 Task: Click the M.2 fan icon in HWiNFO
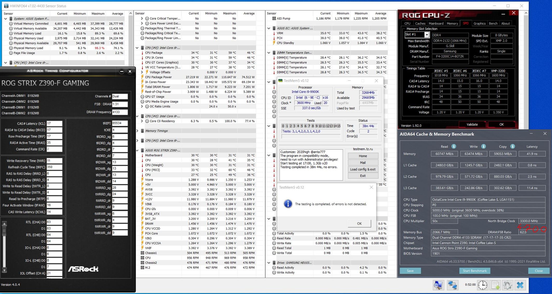pyautogui.click(x=142, y=268)
